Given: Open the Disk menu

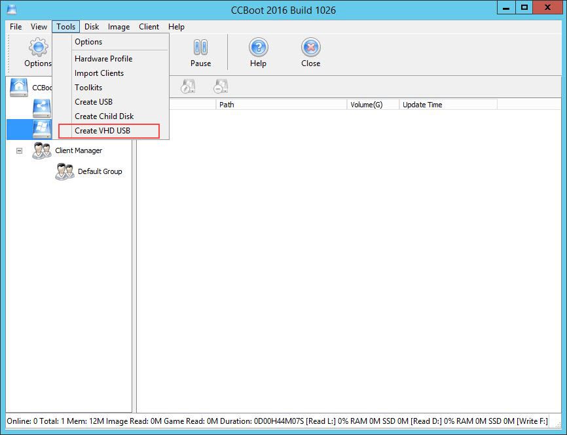Looking at the screenshot, I should pos(92,27).
